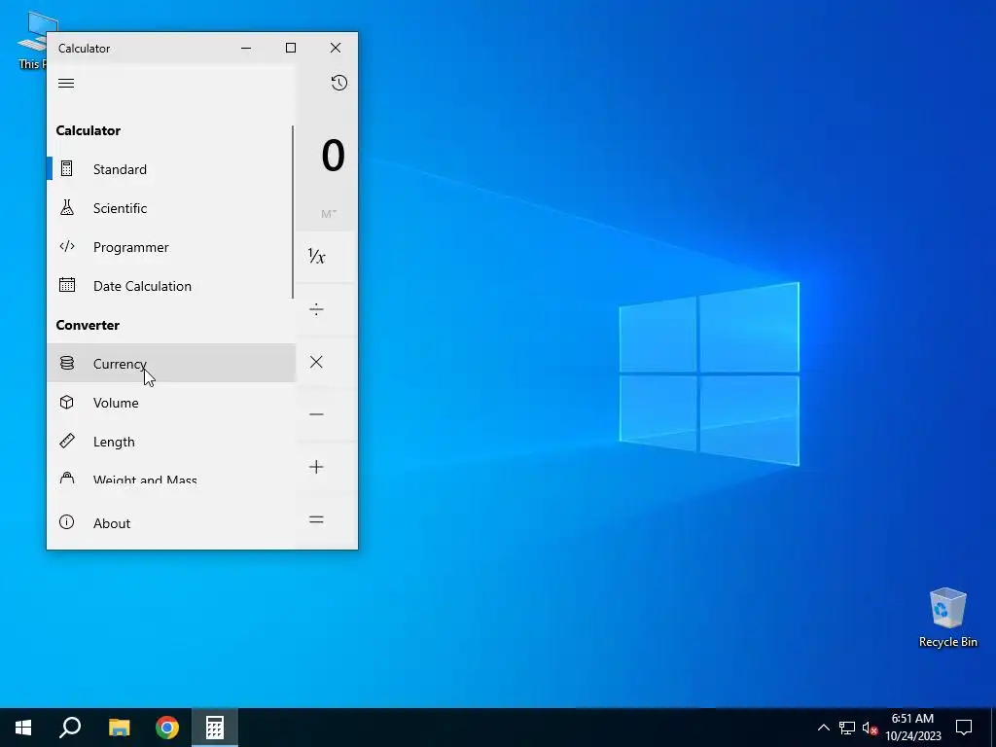
Task: Open the Length converter
Action: 171,442
